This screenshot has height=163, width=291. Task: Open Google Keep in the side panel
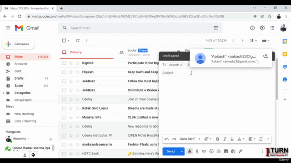pyautogui.click(x=285, y=54)
